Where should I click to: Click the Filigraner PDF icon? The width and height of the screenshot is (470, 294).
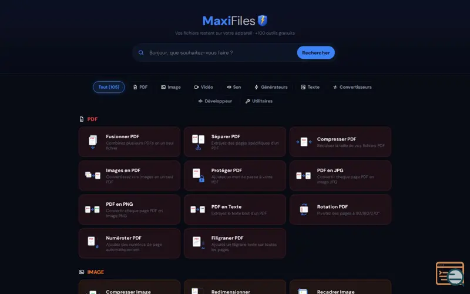tap(199, 242)
